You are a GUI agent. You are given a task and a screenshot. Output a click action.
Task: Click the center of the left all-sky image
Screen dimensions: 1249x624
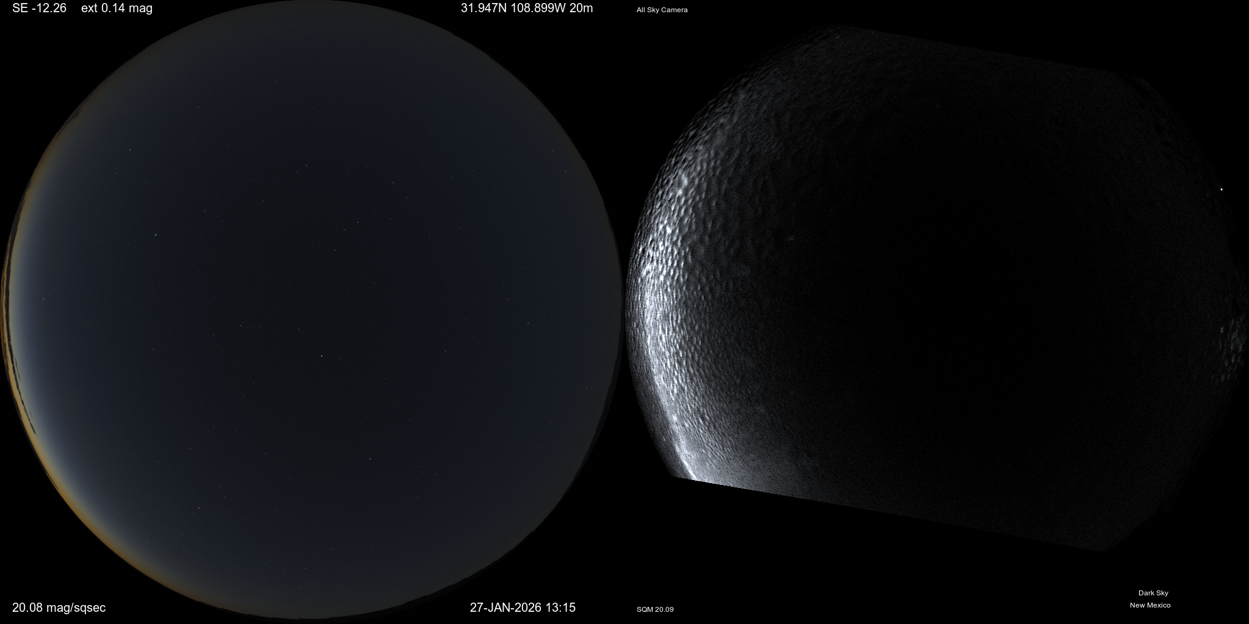pyautogui.click(x=311, y=311)
